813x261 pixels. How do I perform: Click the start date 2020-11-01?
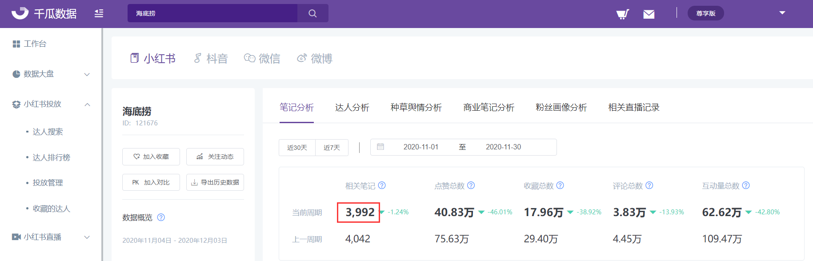click(421, 147)
